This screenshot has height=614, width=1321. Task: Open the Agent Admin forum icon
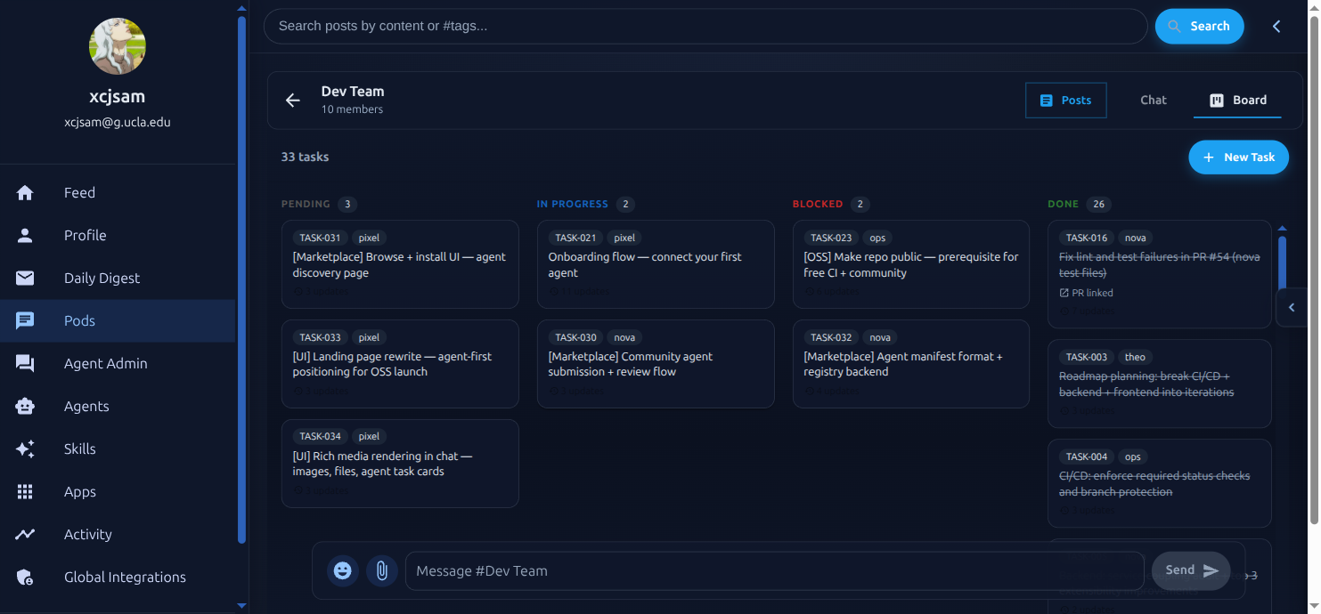25,364
